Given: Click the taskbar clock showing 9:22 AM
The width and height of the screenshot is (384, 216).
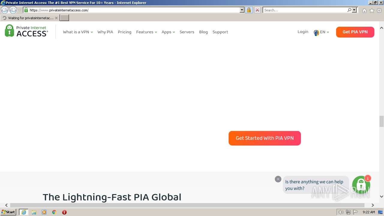Looking at the screenshot, I should (x=369, y=212).
